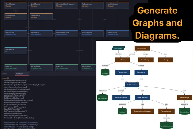Click LevelData ScriptableObject card
This screenshot has height=129, width=193.
pyautogui.click(x=16, y=68)
